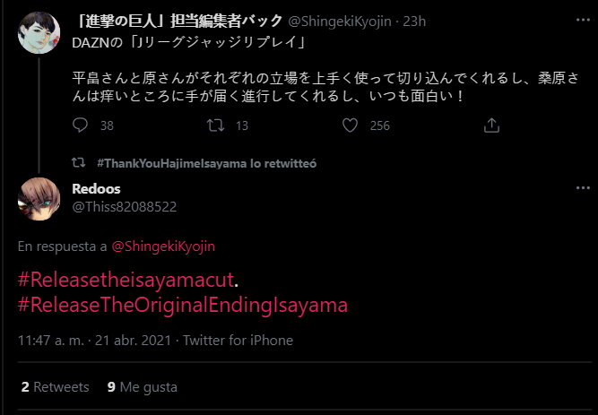View the 9 Me gusta likes list
598x415 pixels.
[x=142, y=387]
